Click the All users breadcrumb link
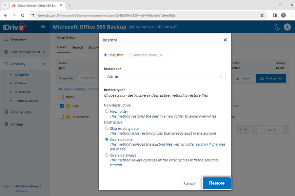295x196 pixels. tap(64, 89)
